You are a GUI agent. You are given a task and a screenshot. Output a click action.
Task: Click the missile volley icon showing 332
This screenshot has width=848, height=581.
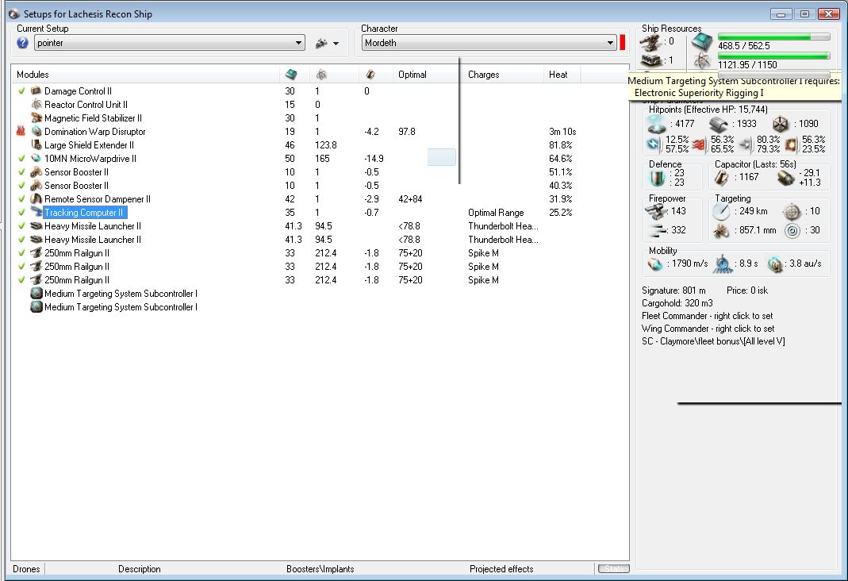click(657, 230)
